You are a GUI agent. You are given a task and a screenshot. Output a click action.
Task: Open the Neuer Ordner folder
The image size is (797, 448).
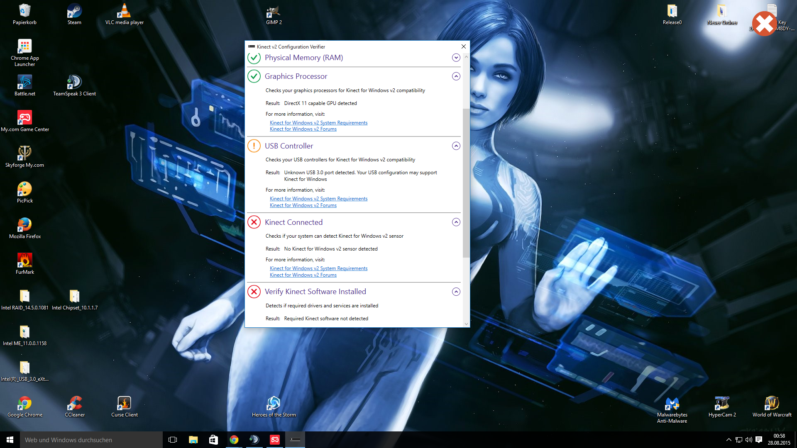click(722, 14)
